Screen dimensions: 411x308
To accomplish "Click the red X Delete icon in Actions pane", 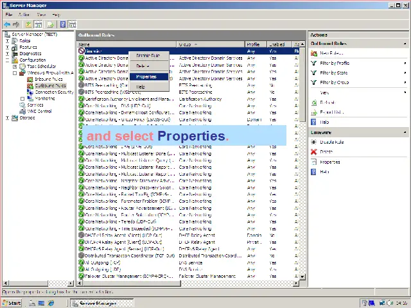I will coord(314,152).
